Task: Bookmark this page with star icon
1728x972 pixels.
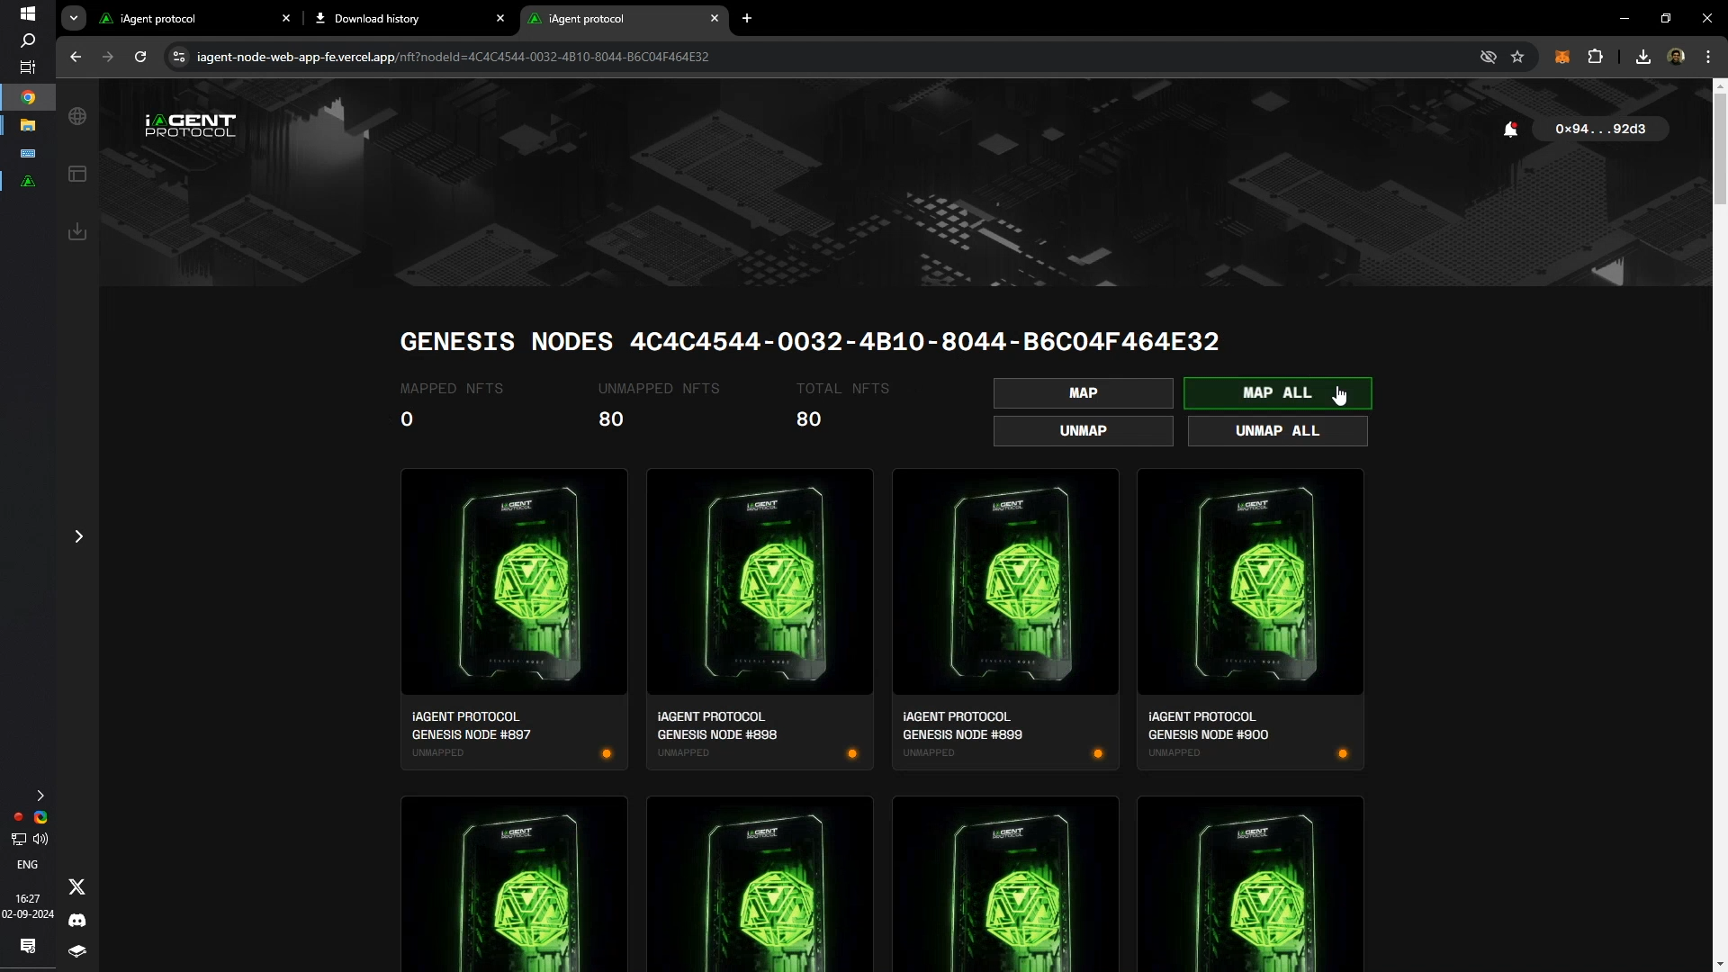Action: pos(1517,57)
